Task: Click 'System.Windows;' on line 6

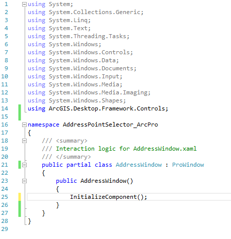Action: coord(75,44)
